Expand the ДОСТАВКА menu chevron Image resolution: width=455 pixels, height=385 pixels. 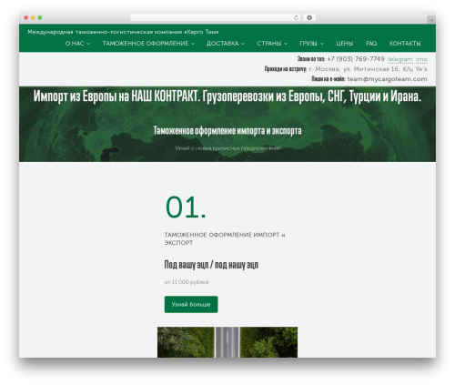point(243,44)
